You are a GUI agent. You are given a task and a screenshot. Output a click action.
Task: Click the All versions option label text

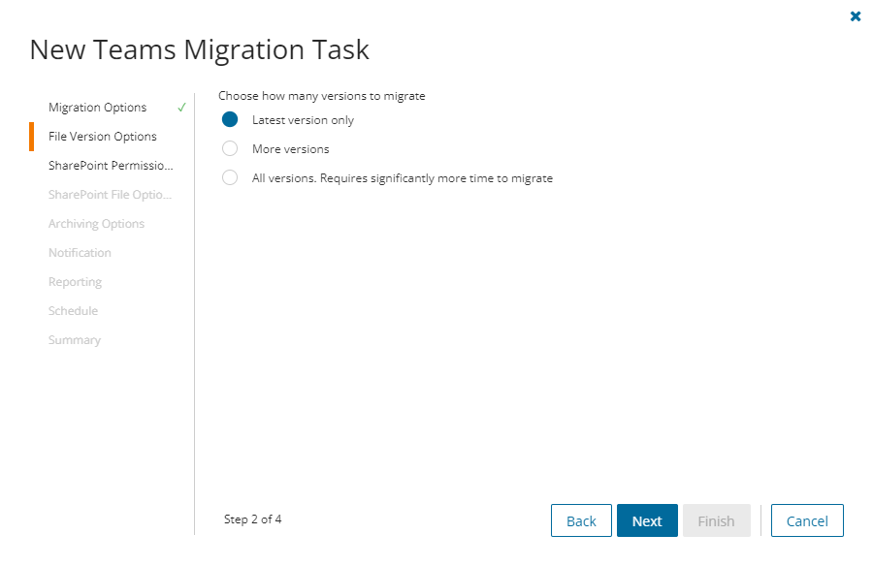coord(403,178)
